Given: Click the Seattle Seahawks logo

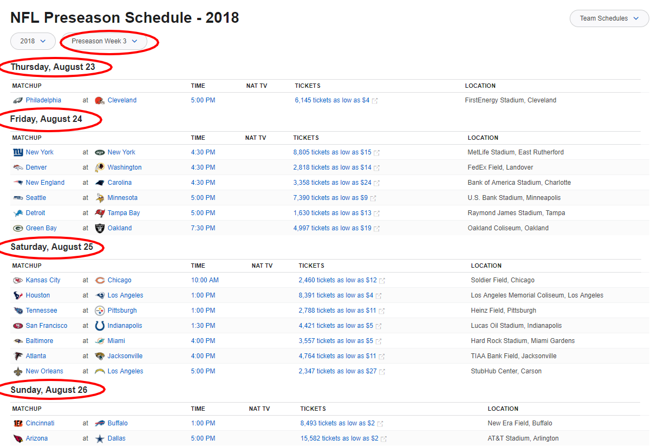Looking at the screenshot, I should (x=18, y=198).
